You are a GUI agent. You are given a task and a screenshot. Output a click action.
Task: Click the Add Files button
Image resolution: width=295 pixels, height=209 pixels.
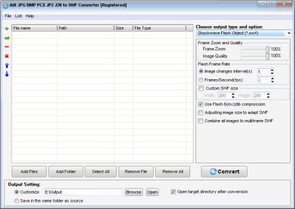click(x=29, y=171)
